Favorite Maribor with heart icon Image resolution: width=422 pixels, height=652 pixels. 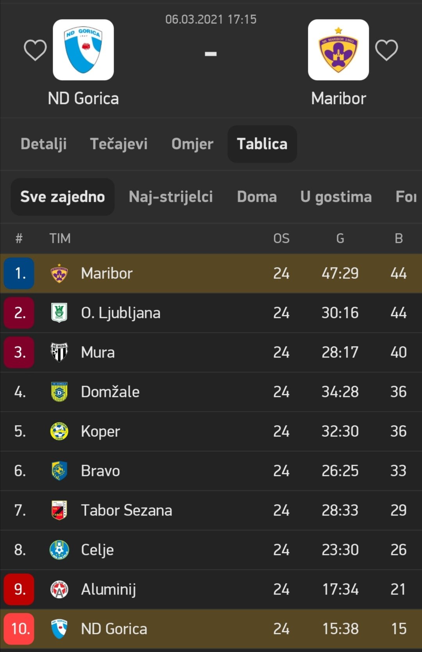point(386,50)
